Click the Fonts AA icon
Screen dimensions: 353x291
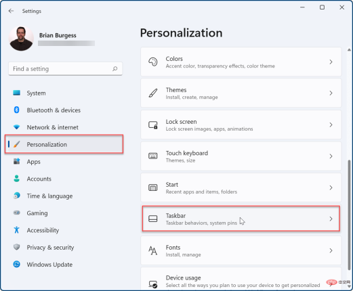click(153, 250)
